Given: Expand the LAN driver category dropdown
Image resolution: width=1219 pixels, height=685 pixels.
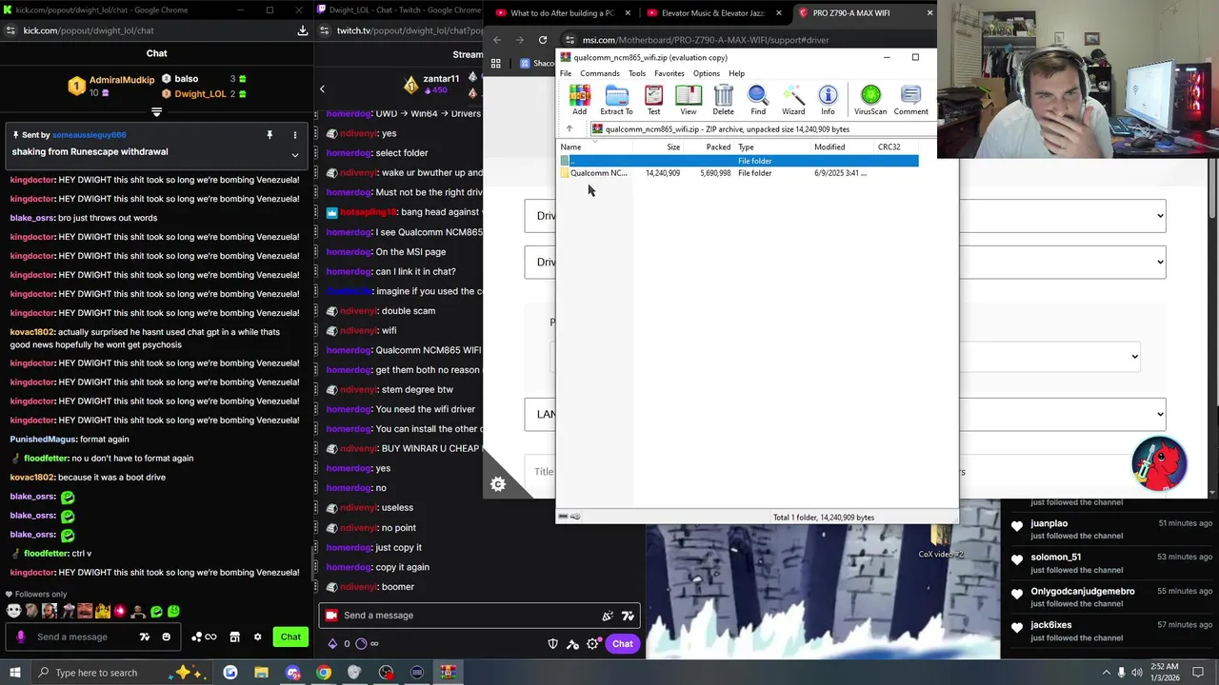Looking at the screenshot, I should click(845, 414).
